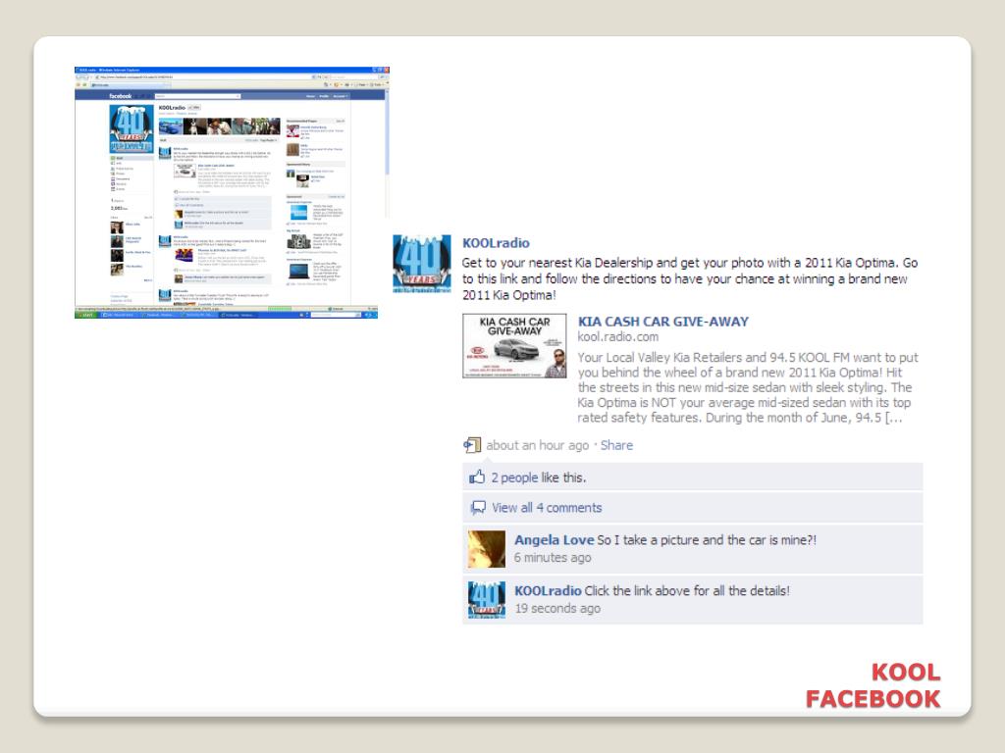
Task: Open the KOOLradio page name above the enlarged post
Action: coord(496,243)
